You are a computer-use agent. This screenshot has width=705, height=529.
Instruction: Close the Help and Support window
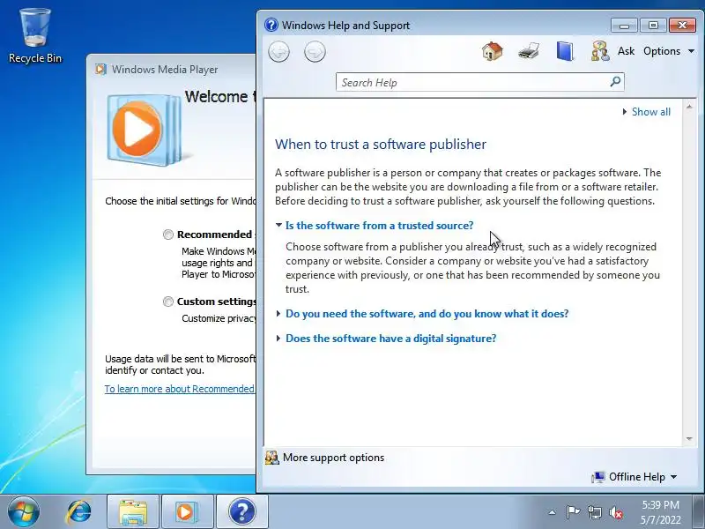[x=682, y=25]
